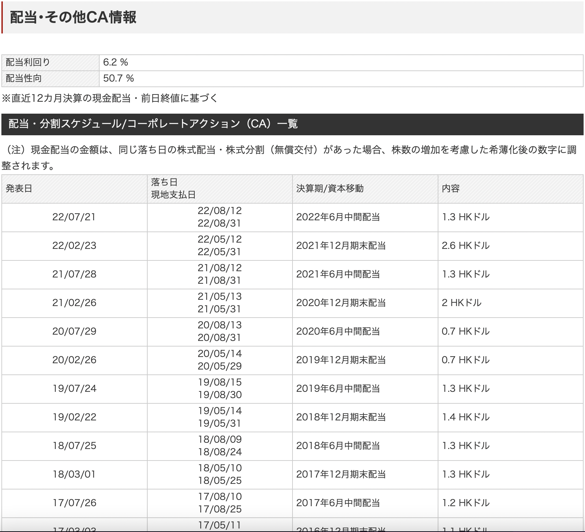Select the 1.3 HKドル amount for 2022年6月中間配当

tap(466, 217)
